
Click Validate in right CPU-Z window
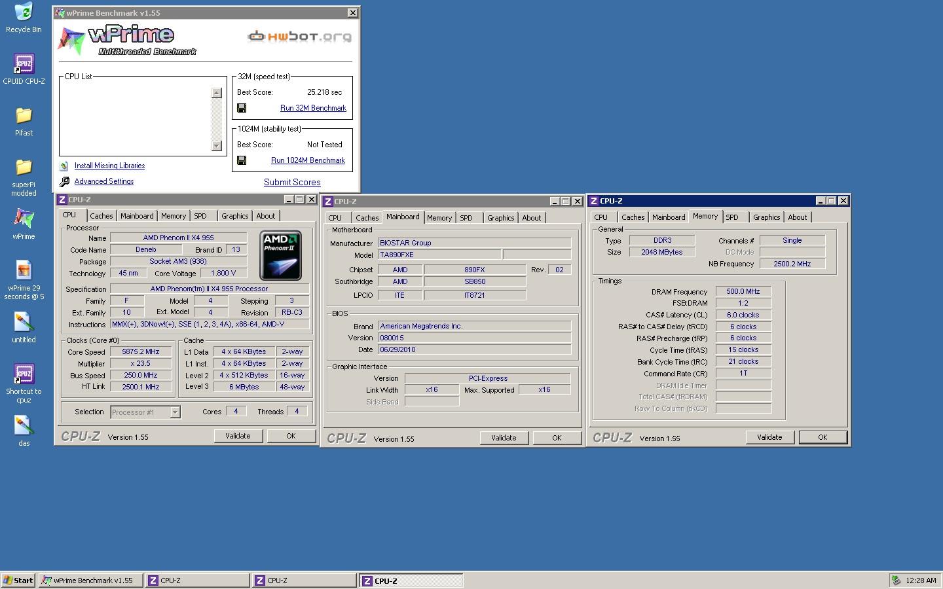[769, 437]
